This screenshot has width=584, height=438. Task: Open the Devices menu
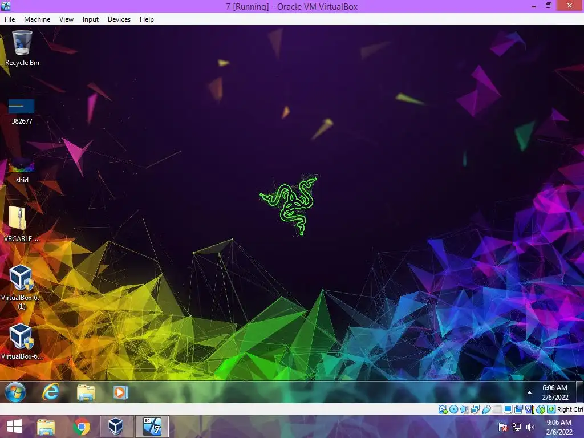(119, 19)
